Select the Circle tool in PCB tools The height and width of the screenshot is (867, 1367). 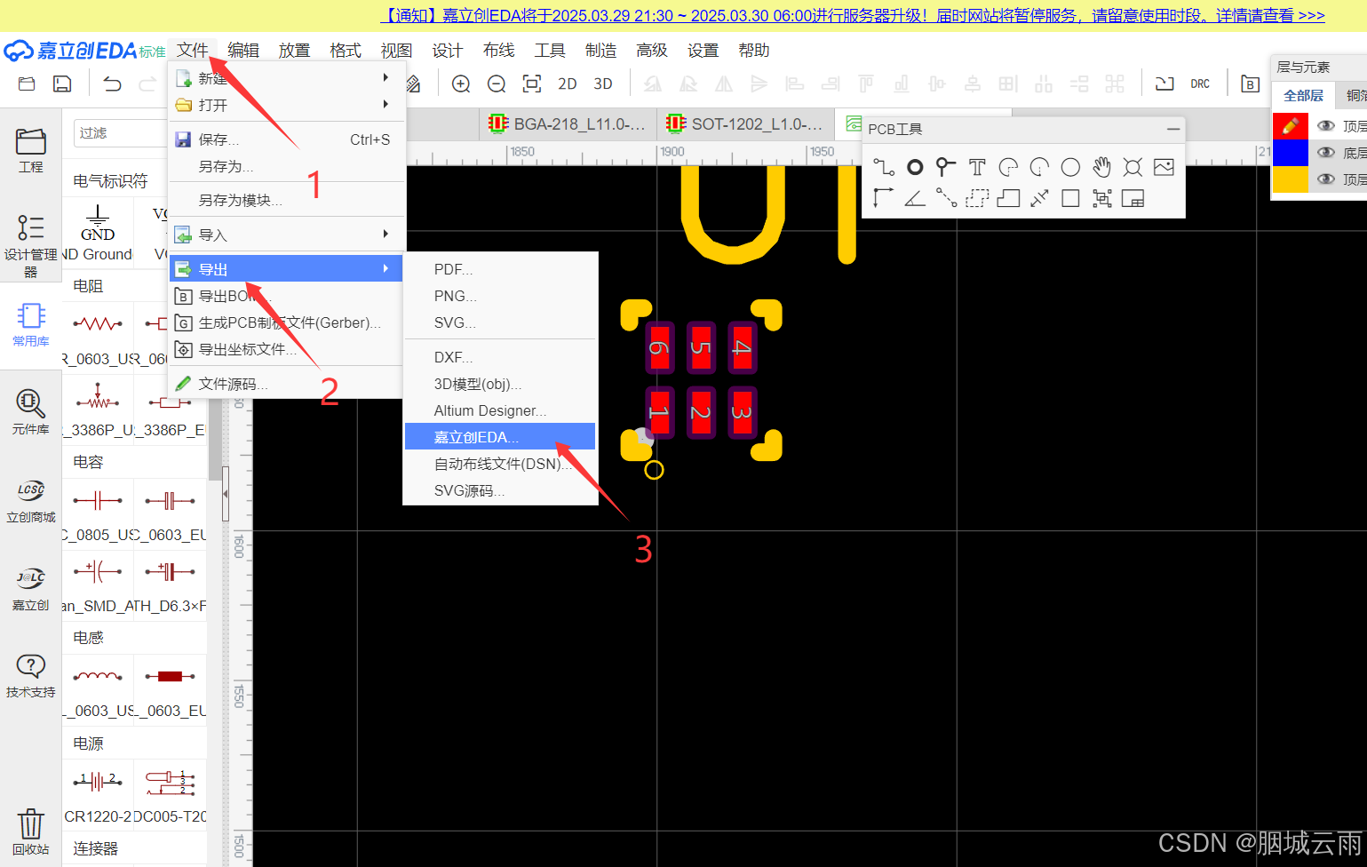1071,167
